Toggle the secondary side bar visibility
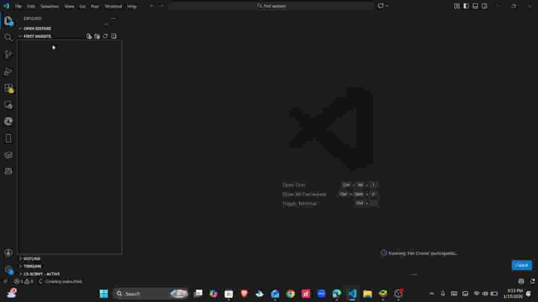538x302 pixels. pyautogui.click(x=485, y=6)
